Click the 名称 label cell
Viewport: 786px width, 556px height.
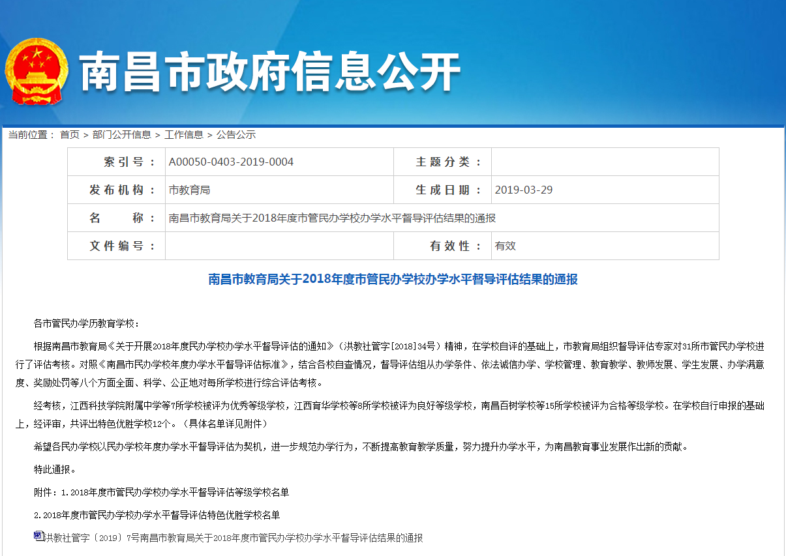(x=117, y=218)
